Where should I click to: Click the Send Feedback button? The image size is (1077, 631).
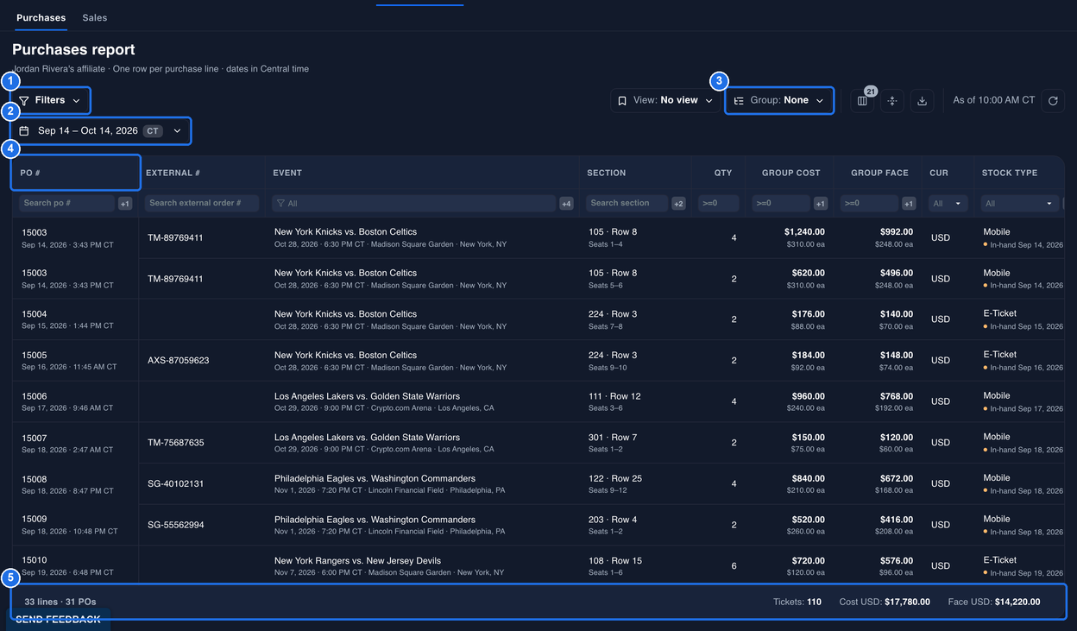[58, 619]
